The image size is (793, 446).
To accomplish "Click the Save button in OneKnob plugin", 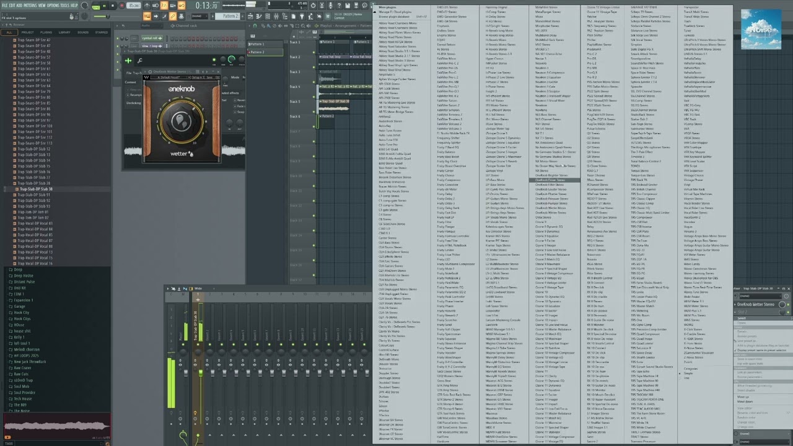I will tap(209, 77).
